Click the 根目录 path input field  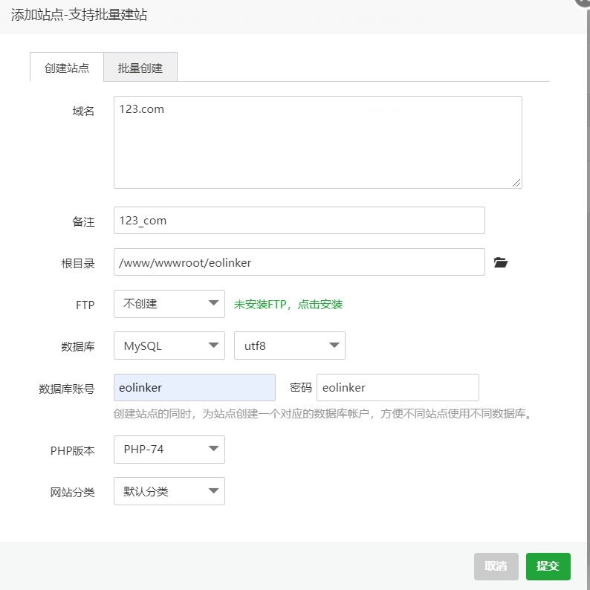coord(299,262)
